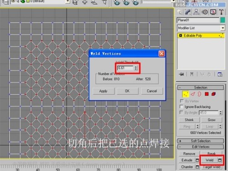
Task: Click Apply in Weld Vertices dialog
Action: pyautogui.click(x=104, y=91)
